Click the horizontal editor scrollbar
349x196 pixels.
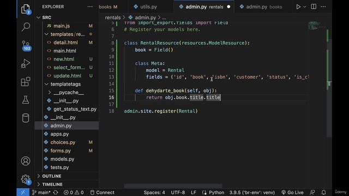click(x=173, y=186)
